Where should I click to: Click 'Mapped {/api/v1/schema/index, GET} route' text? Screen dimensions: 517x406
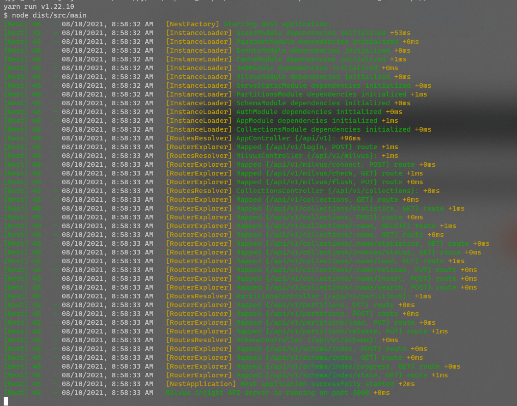[319, 358]
